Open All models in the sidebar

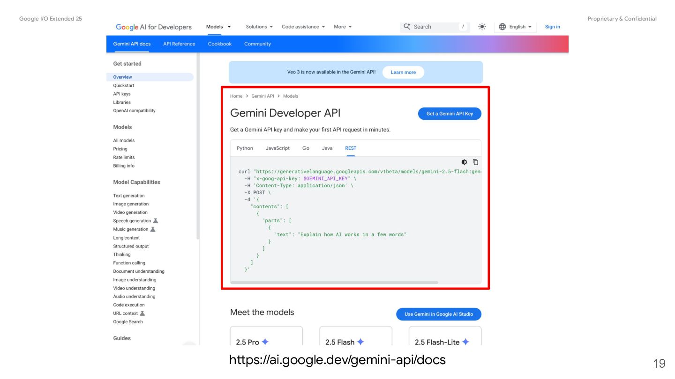point(124,141)
